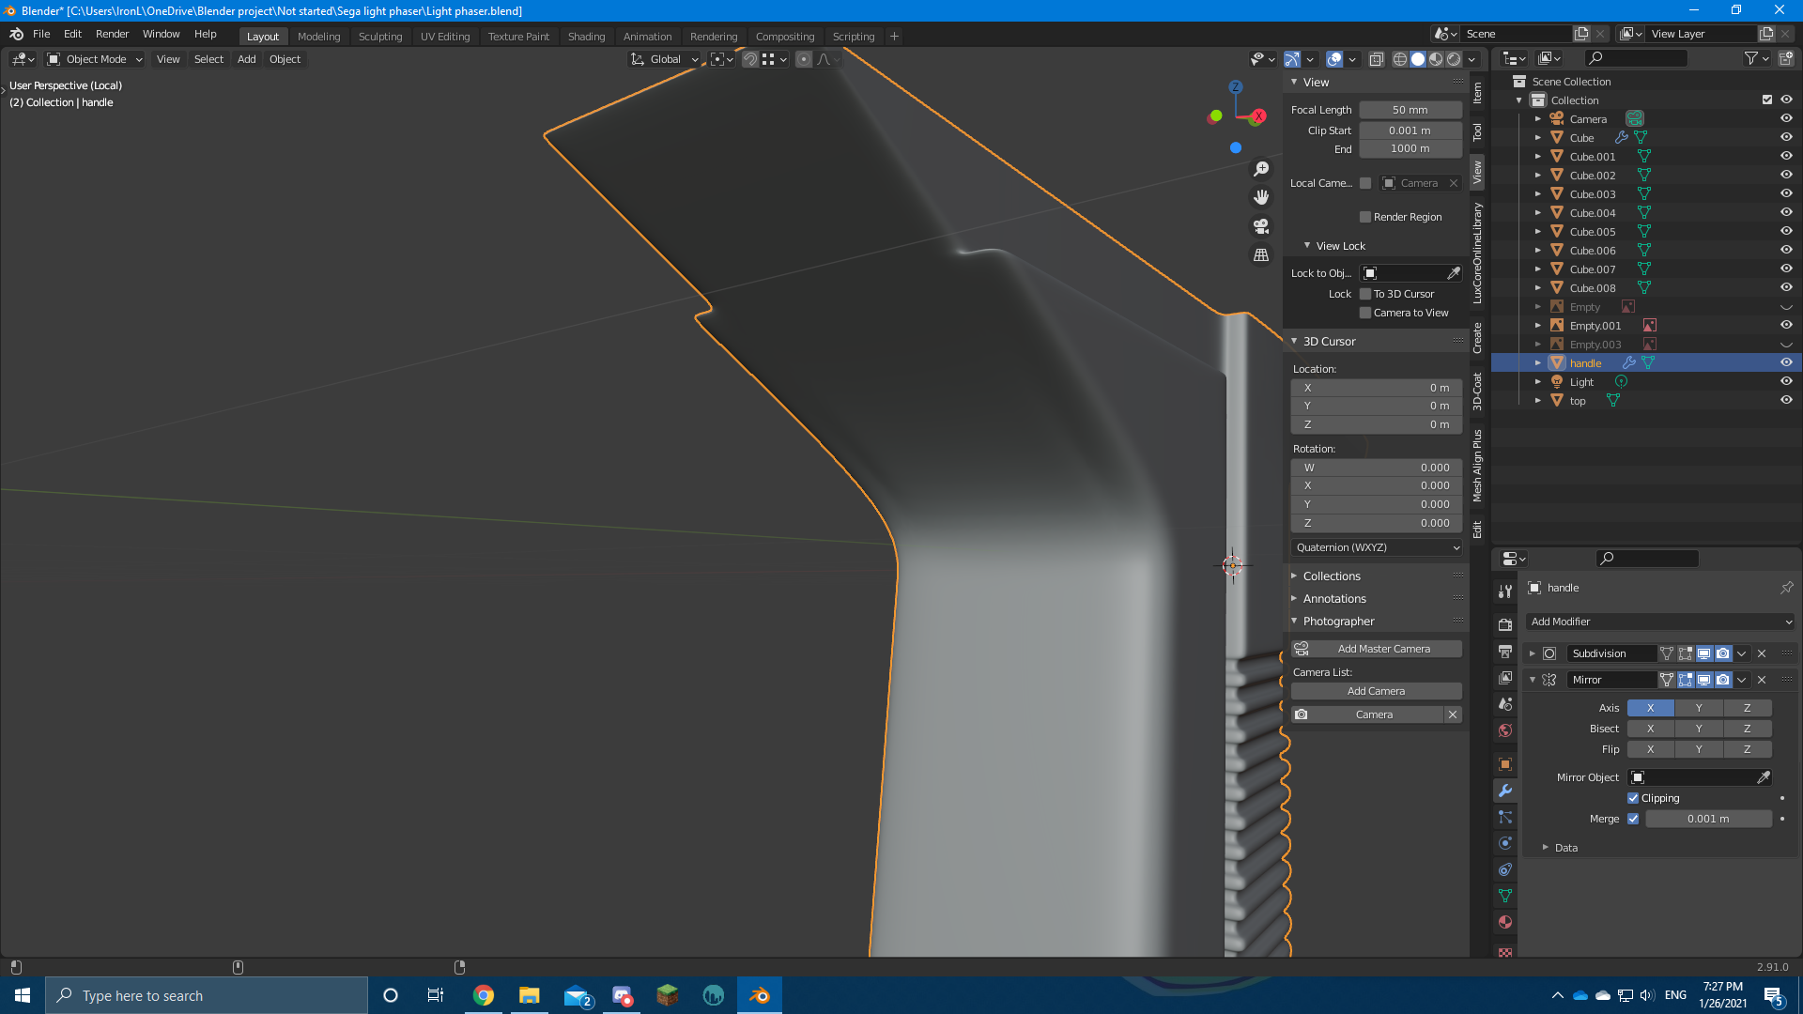Zoom the viewport with the magnifier icon
Viewport: 1803px width, 1014px height.
[x=1261, y=169]
